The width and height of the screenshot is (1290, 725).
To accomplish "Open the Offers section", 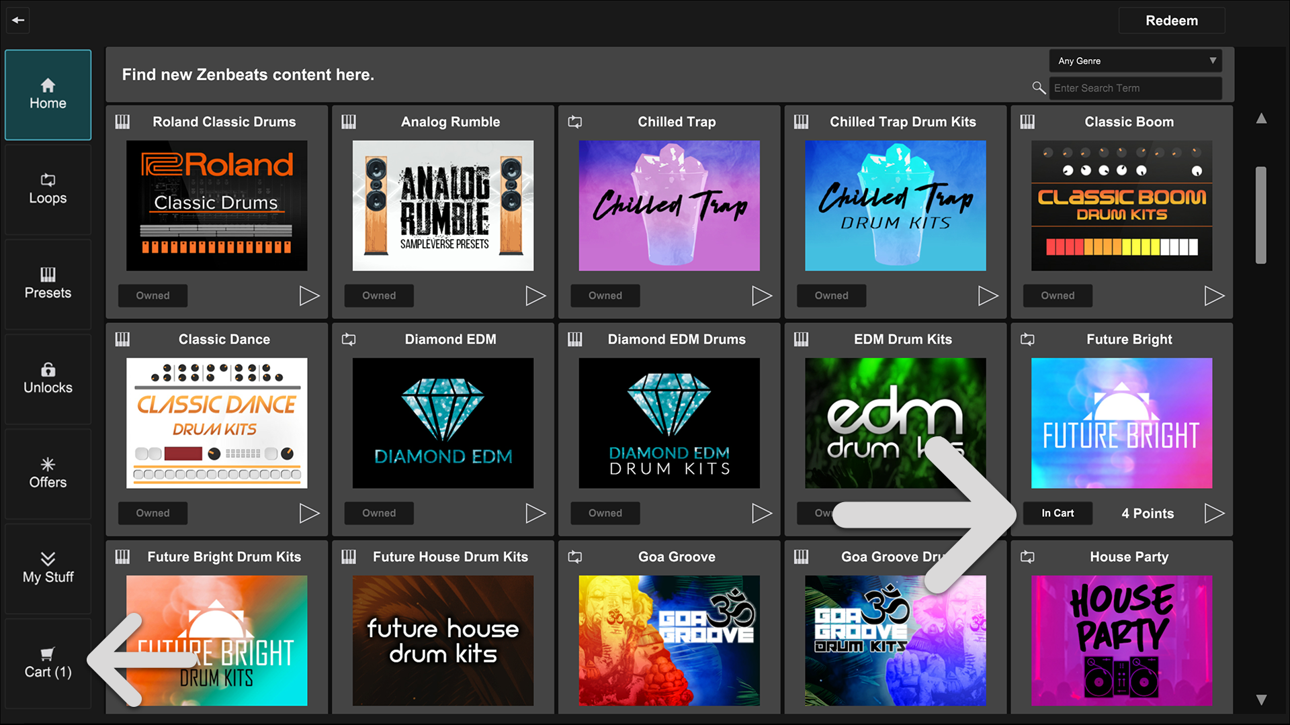I will (x=48, y=473).
